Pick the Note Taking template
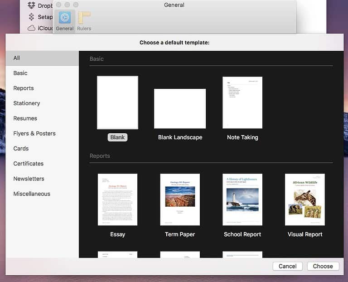Image resolution: width=348 pixels, height=282 pixels. (x=242, y=102)
